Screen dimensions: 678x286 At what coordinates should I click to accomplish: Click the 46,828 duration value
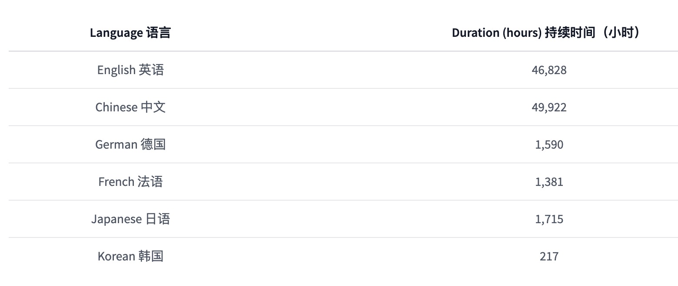click(x=549, y=70)
